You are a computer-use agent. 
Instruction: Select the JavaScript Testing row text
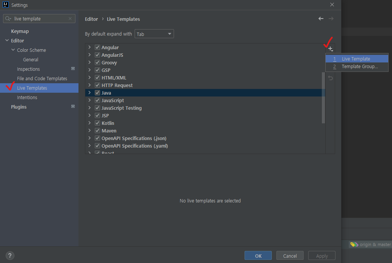[x=121, y=108]
